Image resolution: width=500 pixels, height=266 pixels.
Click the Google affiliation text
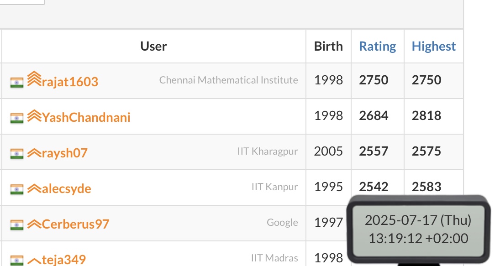click(x=283, y=222)
